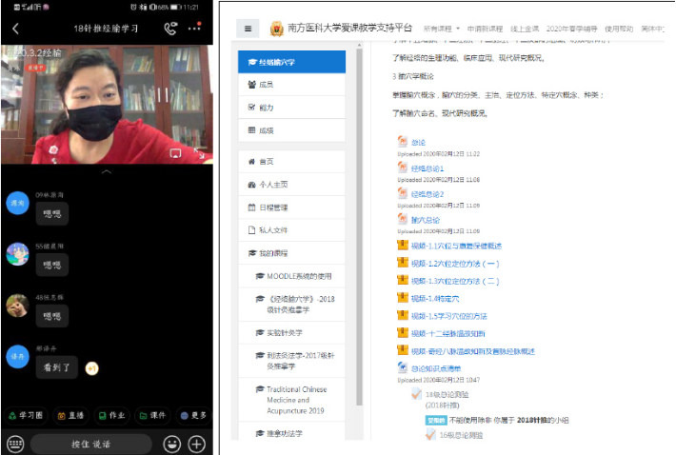The width and height of the screenshot is (676, 455).
Task: Open the 视频-奇经八脉 video link
Action: point(473,351)
